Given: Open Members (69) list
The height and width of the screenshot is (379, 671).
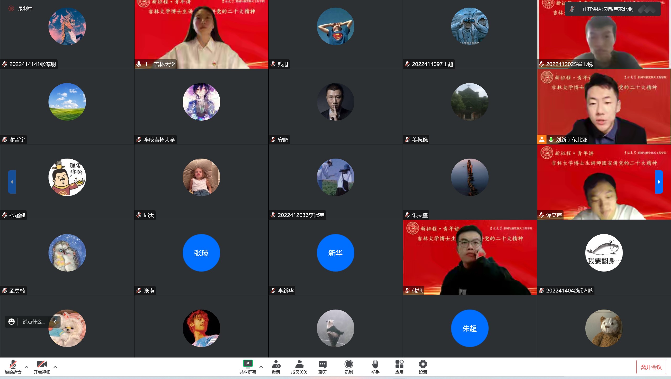Looking at the screenshot, I should 299,364.
